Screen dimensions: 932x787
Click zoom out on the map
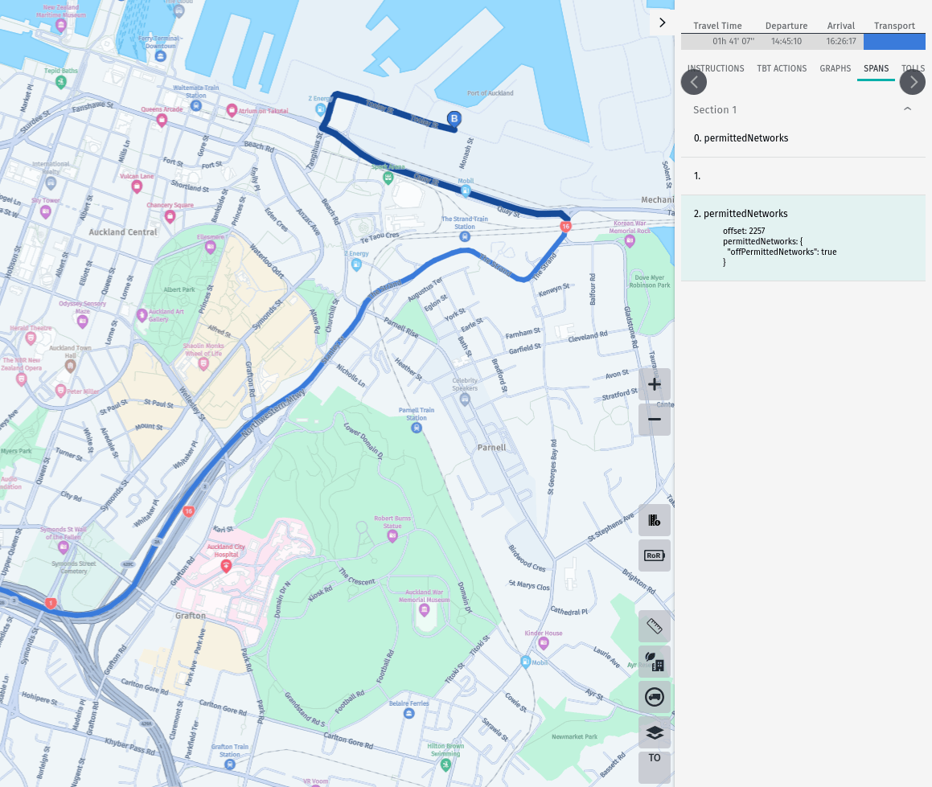pyautogui.click(x=654, y=420)
